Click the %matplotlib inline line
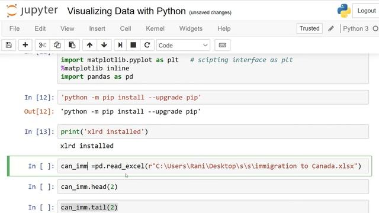Viewport: 379px width, 213px height. (95, 69)
